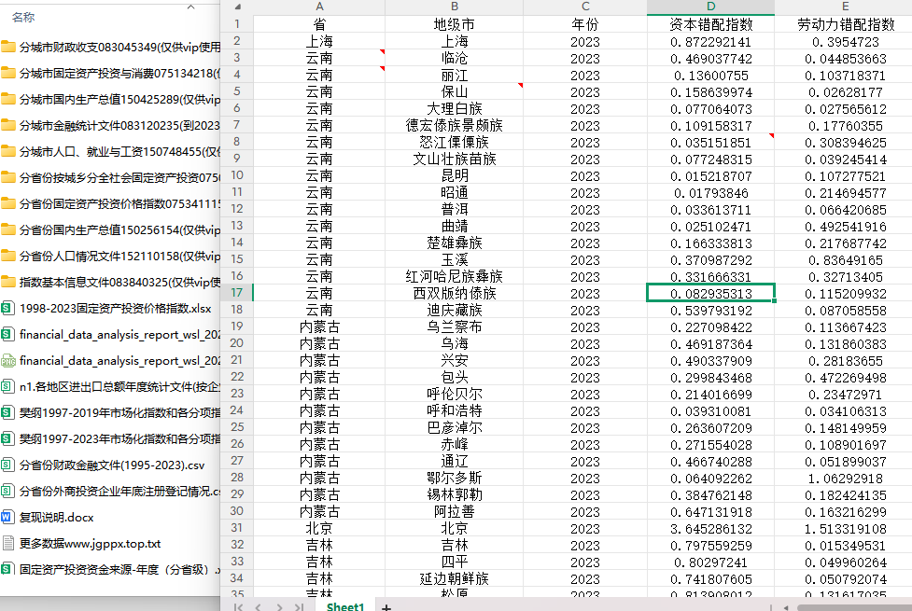Image resolution: width=912 pixels, height=611 pixels.
Task: Click the PNG image icon of financial_data_analysis_report_wsl
Action: [7, 360]
